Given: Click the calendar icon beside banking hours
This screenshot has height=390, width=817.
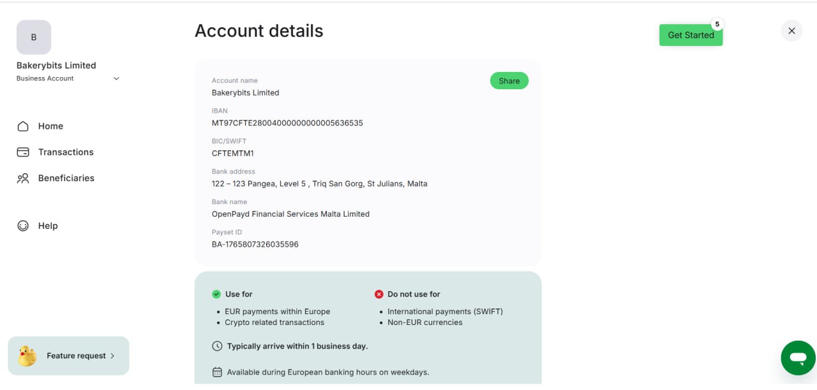Looking at the screenshot, I should point(217,372).
